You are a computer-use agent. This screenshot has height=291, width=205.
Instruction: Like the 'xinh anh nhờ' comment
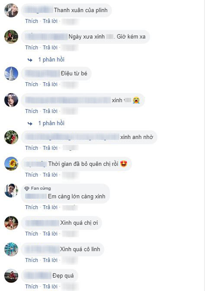point(32,148)
